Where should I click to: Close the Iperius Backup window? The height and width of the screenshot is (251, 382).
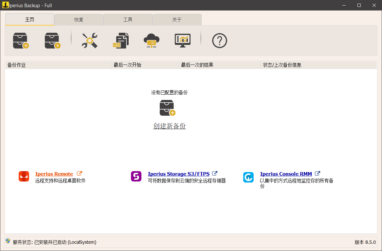[374, 5]
